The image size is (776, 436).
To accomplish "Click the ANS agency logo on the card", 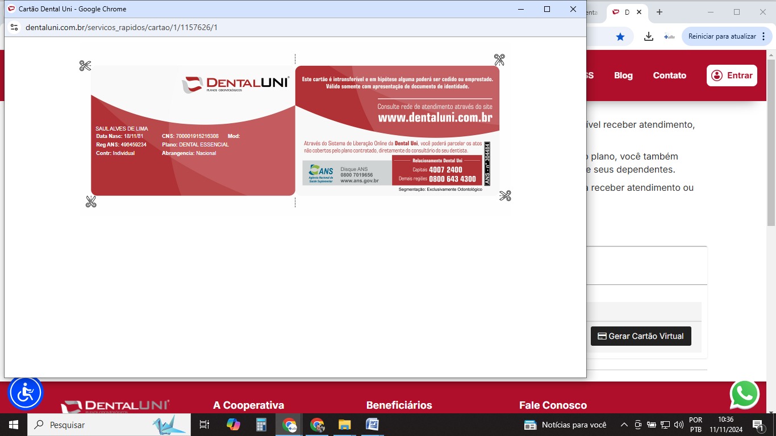I will [321, 173].
